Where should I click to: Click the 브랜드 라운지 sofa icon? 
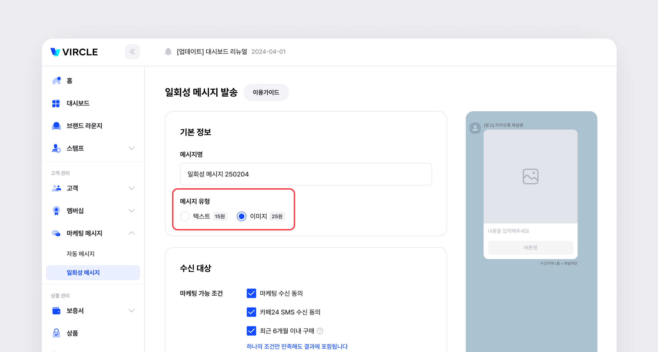[56, 126]
